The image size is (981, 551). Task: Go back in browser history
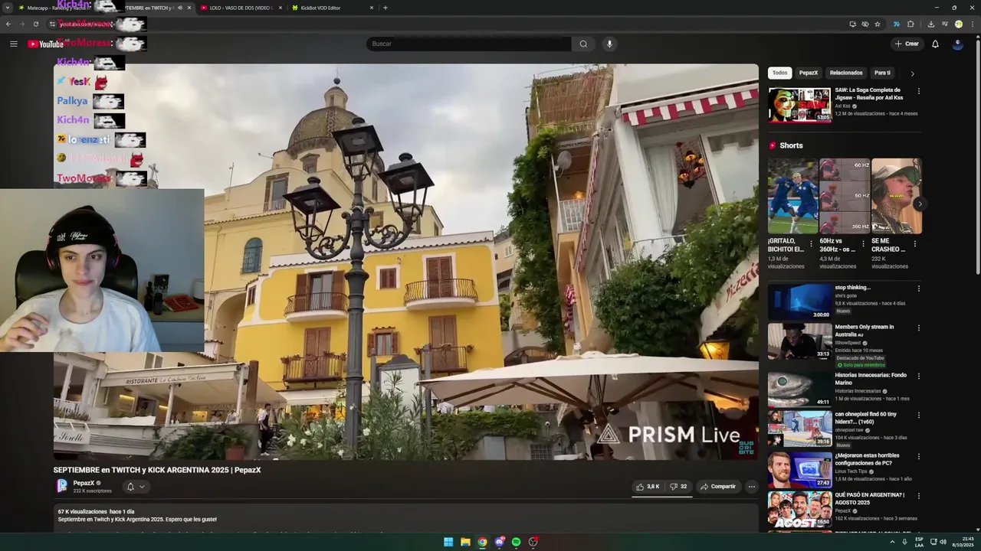[x=8, y=24]
